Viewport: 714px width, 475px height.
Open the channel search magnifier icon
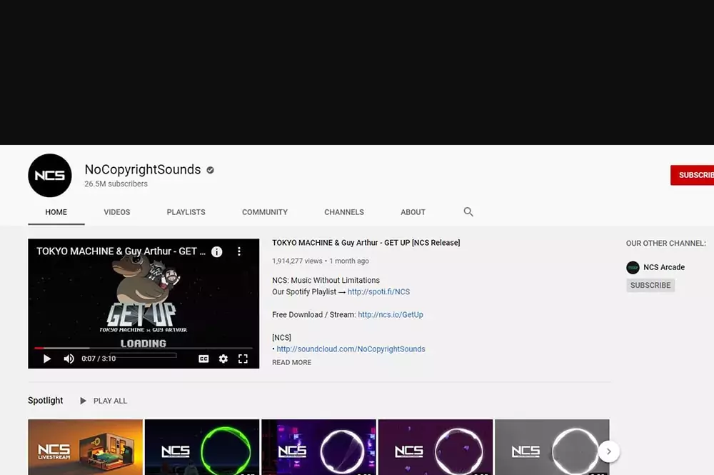(468, 211)
